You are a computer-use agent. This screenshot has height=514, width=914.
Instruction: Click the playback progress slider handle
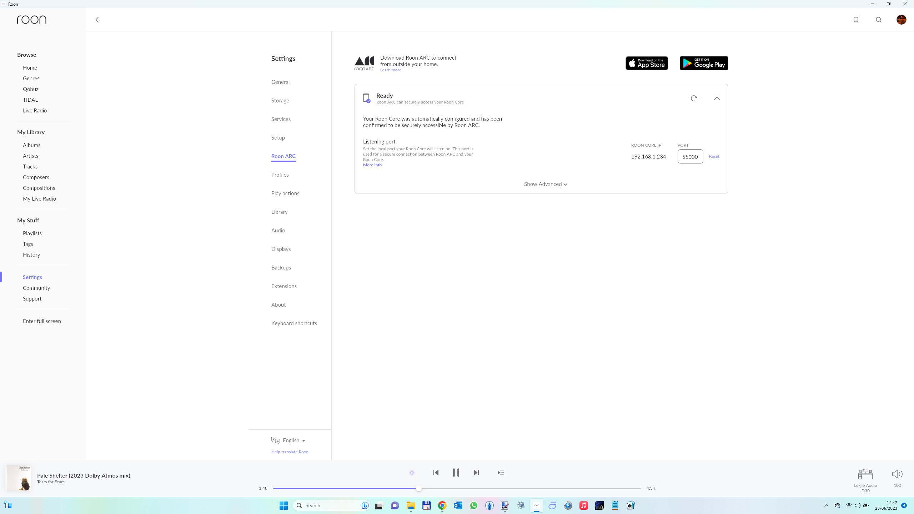click(x=418, y=488)
